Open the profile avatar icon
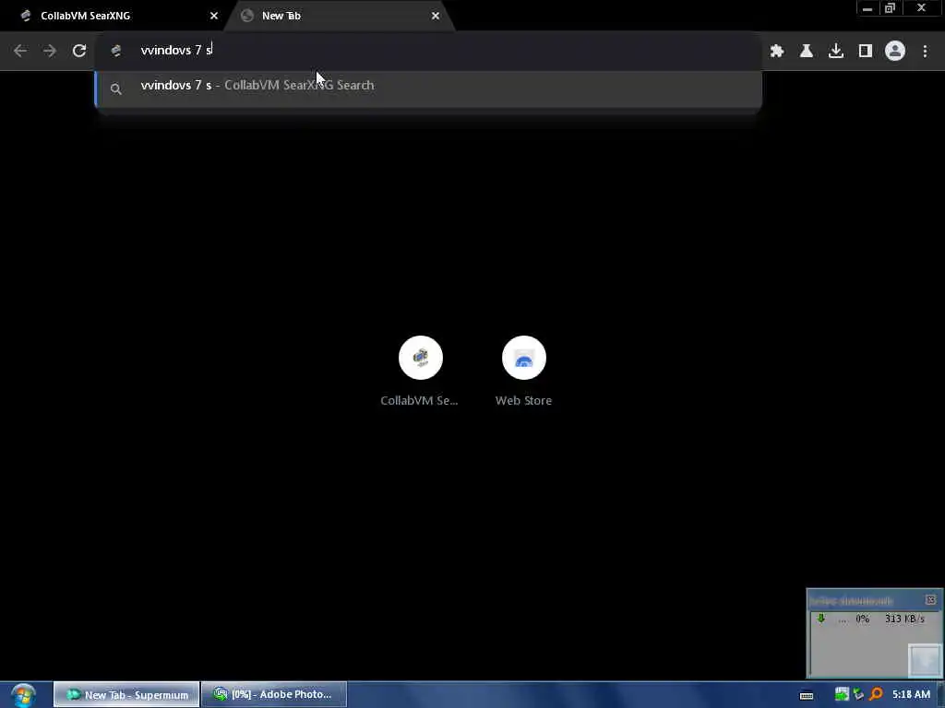This screenshot has width=945, height=708. click(x=895, y=51)
